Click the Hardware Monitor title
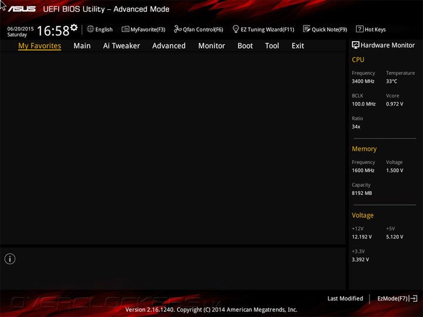Screen dimensions: 423x317 (x=388, y=45)
